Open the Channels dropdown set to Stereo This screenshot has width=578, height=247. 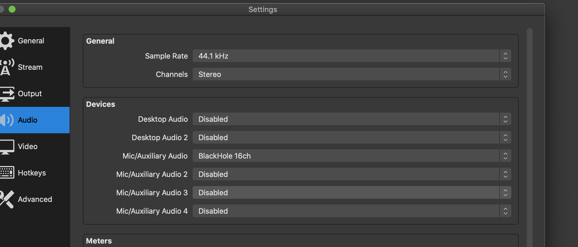[352, 74]
